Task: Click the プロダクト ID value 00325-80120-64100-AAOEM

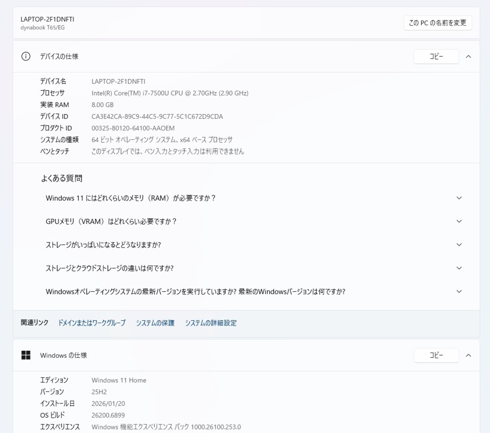Action: coord(133,128)
